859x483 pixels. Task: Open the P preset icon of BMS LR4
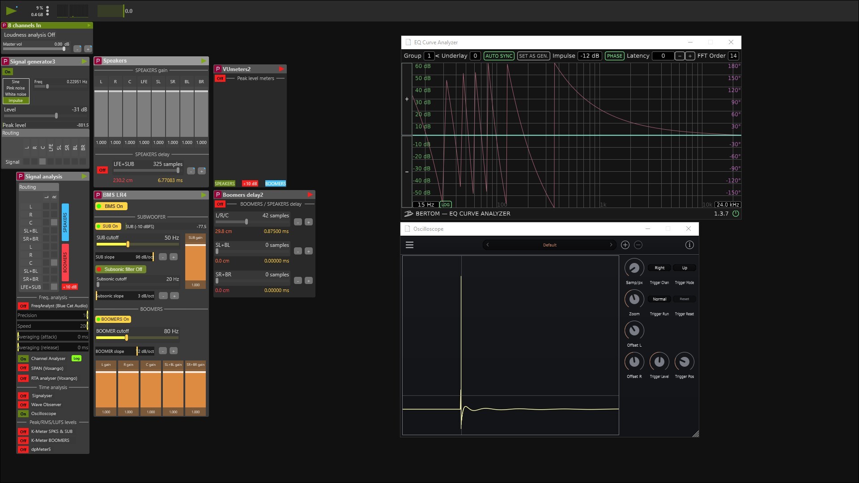98,195
